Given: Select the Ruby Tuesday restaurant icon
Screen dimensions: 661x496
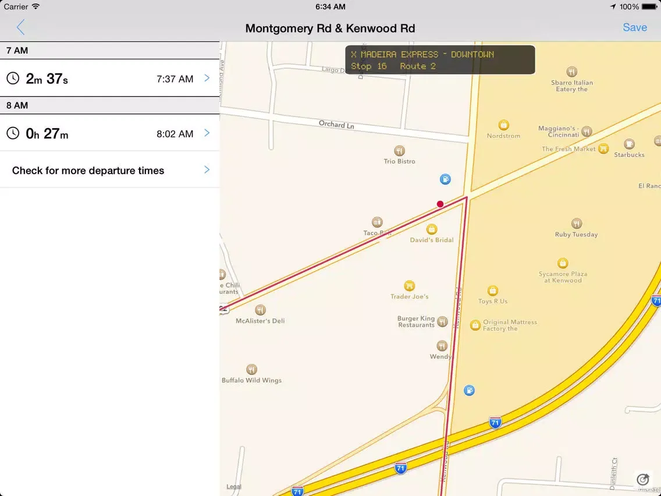Looking at the screenshot, I should click(576, 224).
